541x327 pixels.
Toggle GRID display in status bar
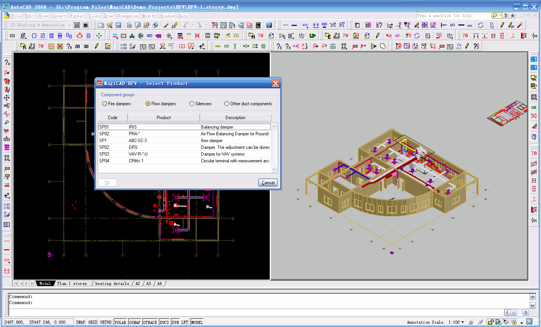[92, 322]
